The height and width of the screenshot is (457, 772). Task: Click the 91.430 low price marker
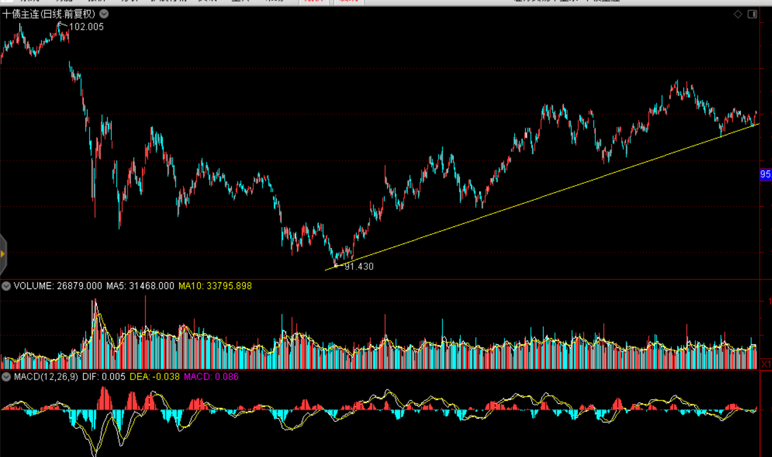358,266
